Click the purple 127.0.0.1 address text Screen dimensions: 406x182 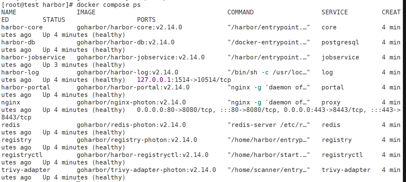pos(154,80)
